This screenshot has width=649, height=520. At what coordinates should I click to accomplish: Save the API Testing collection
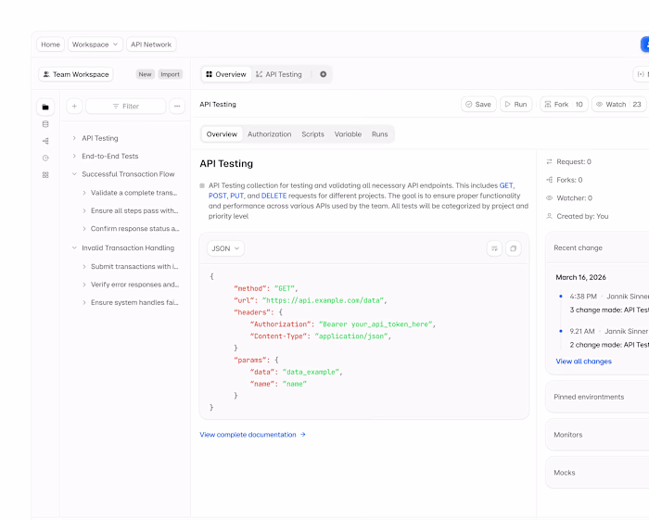pos(478,105)
